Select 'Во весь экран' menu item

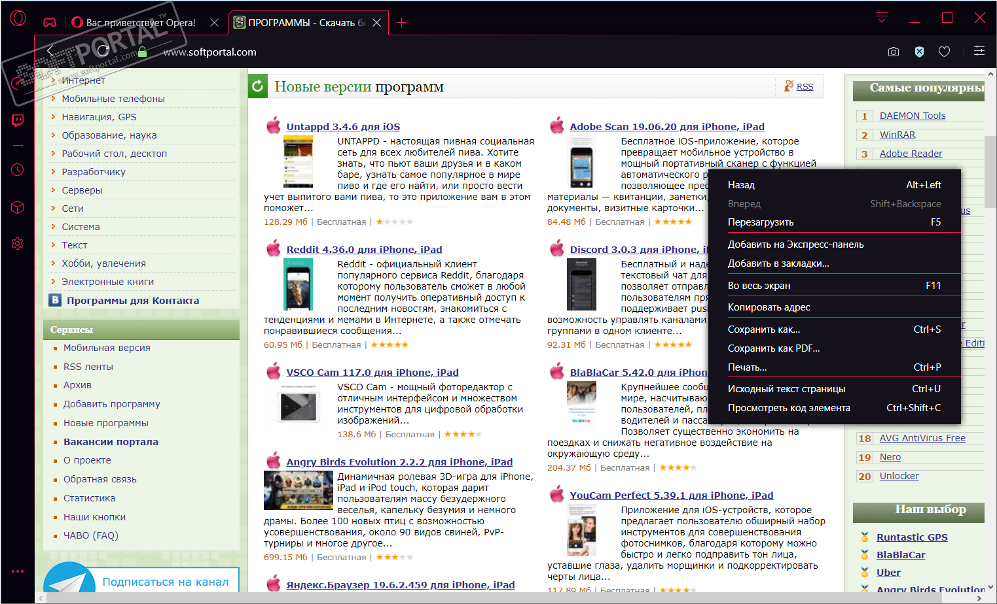pyautogui.click(x=835, y=286)
